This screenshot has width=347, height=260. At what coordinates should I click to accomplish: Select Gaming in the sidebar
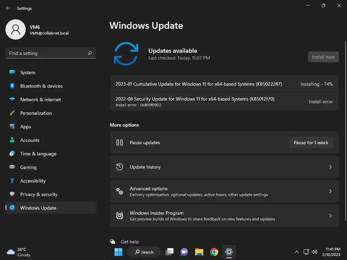[51, 167]
